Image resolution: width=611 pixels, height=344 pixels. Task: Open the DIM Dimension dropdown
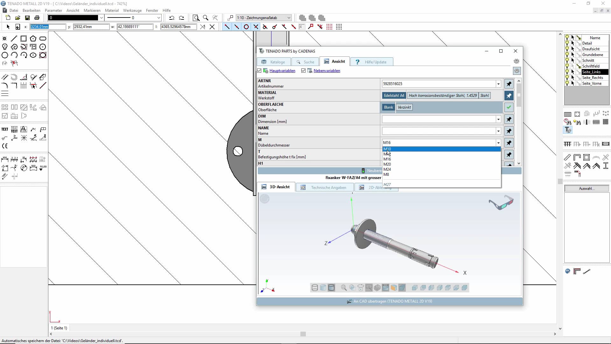pos(498,119)
